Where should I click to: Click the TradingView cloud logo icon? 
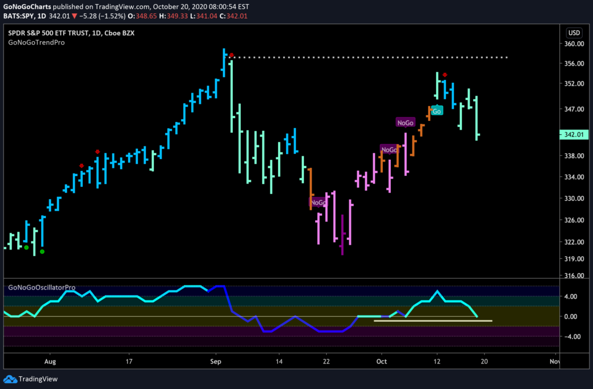coord(10,379)
